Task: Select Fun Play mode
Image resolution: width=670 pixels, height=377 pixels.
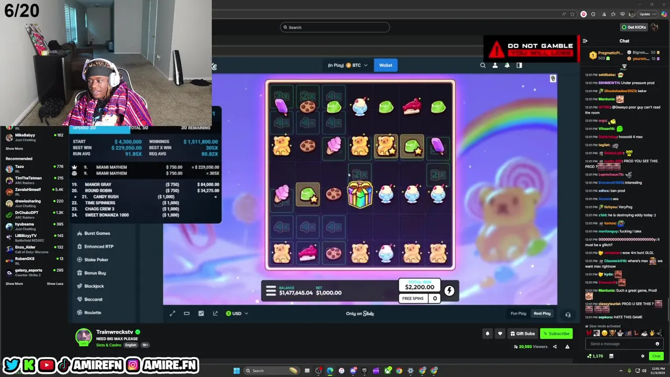Action: click(x=518, y=314)
